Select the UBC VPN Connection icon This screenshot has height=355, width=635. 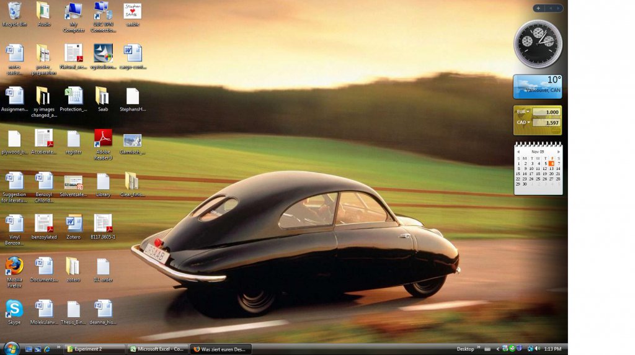pyautogui.click(x=103, y=17)
